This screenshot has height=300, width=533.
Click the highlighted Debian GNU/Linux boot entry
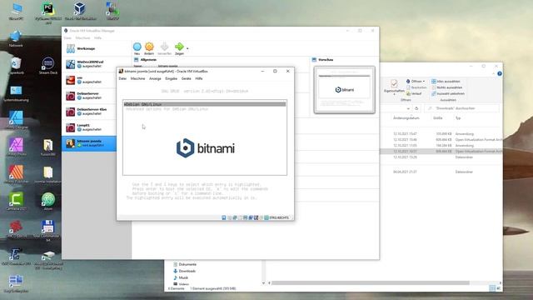click(x=205, y=104)
